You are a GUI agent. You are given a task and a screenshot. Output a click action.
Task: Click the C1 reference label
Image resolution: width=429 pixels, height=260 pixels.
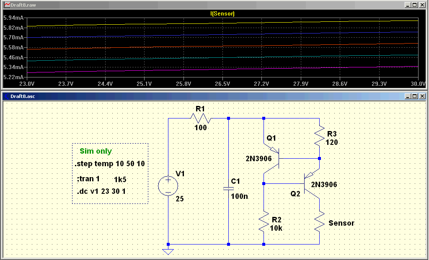point(235,181)
